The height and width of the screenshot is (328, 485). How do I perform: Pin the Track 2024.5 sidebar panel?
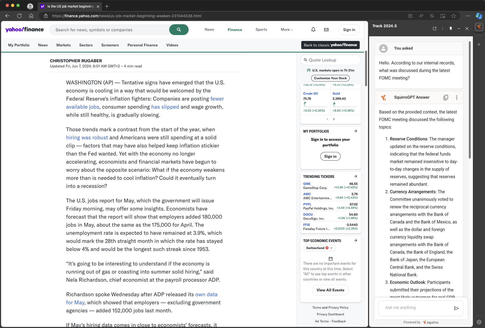click(451, 29)
